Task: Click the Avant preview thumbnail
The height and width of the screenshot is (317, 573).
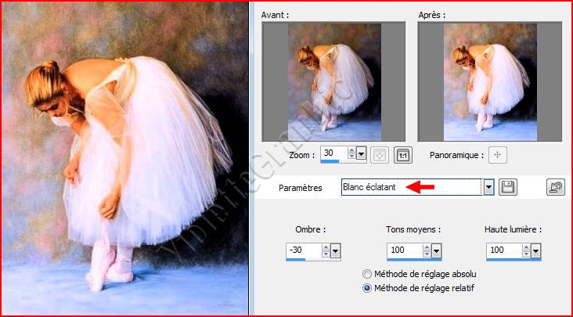Action: pos(333,81)
